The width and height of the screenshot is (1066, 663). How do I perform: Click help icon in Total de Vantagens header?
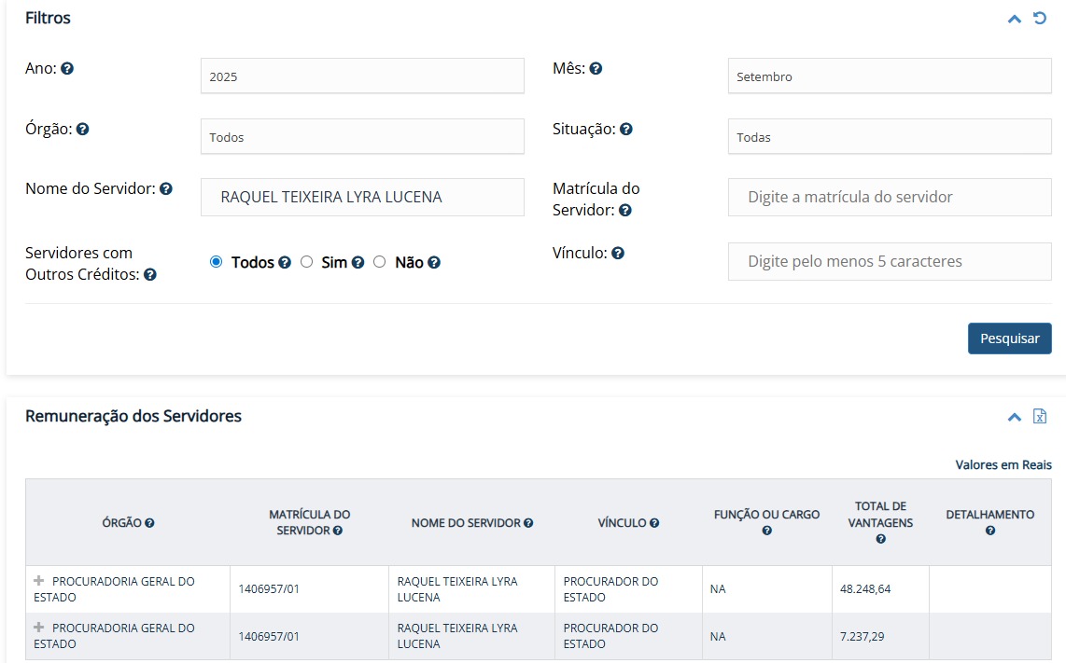[881, 539]
